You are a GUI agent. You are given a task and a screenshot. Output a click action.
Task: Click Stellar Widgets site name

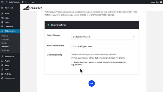point(14,2)
